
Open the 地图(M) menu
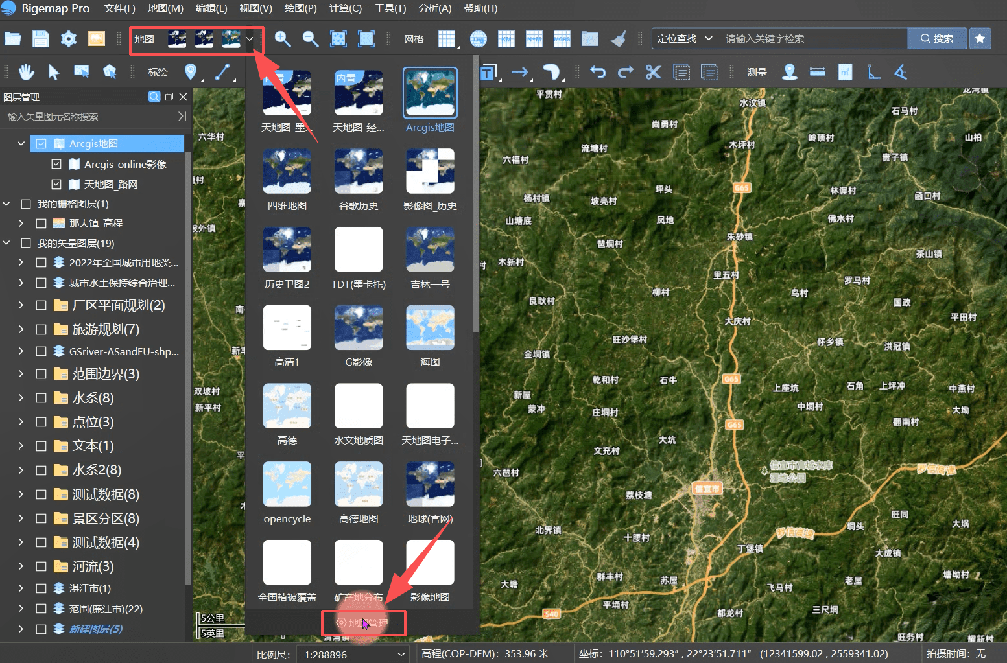pyautogui.click(x=165, y=8)
